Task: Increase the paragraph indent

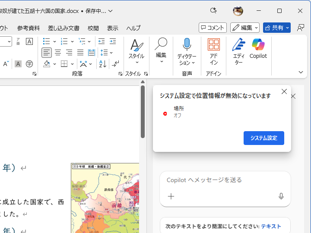Action: coord(113,41)
